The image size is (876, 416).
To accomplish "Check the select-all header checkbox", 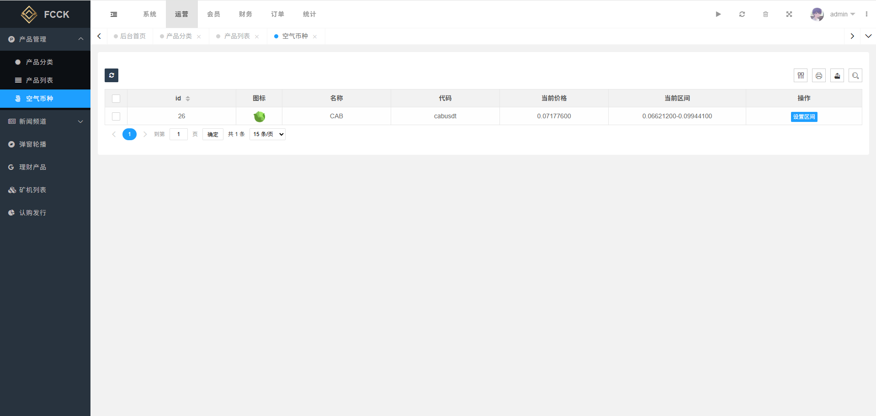I will point(116,99).
